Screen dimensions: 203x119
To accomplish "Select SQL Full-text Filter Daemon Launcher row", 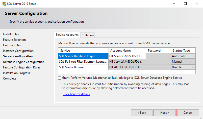I will click(x=83, y=62).
